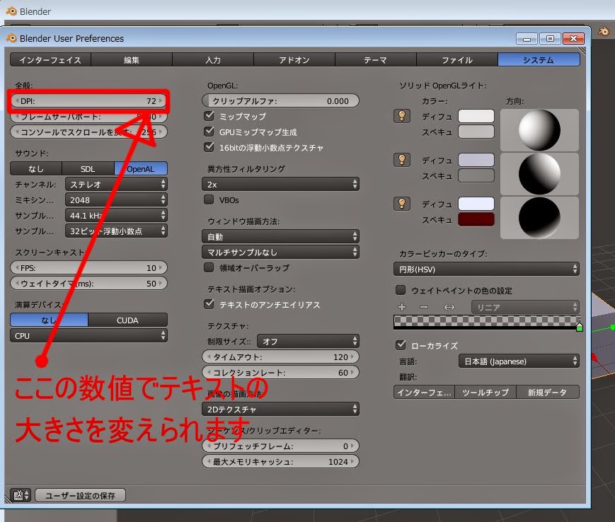Switch to the 入力 tab
615x522 pixels.
[213, 60]
